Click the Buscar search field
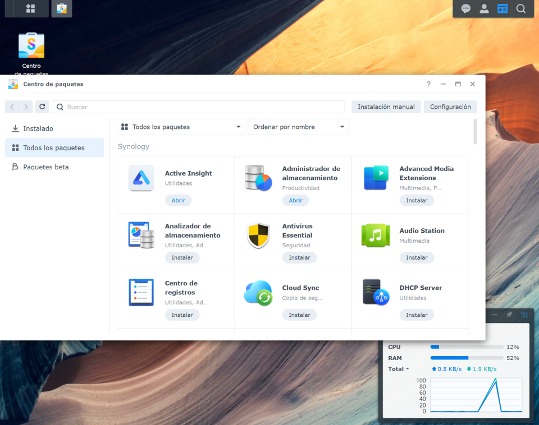Image resolution: width=539 pixels, height=425 pixels. pyautogui.click(x=198, y=107)
